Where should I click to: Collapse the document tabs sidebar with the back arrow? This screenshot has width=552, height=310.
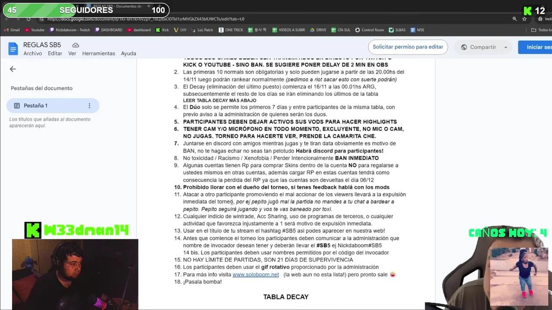13,69
